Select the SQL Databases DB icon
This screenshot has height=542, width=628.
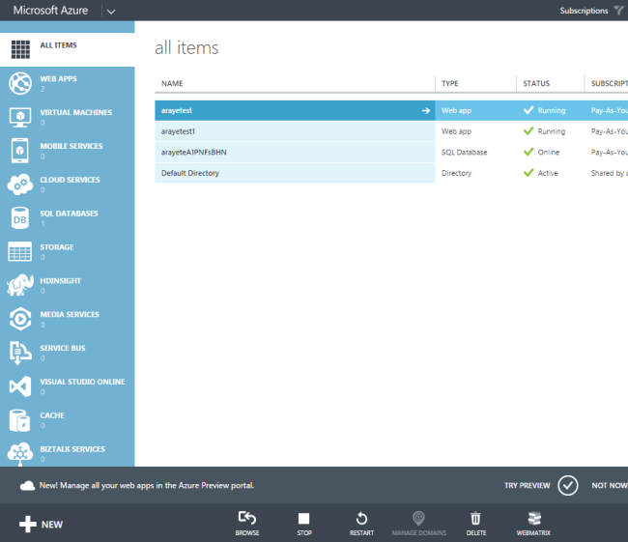tap(20, 218)
